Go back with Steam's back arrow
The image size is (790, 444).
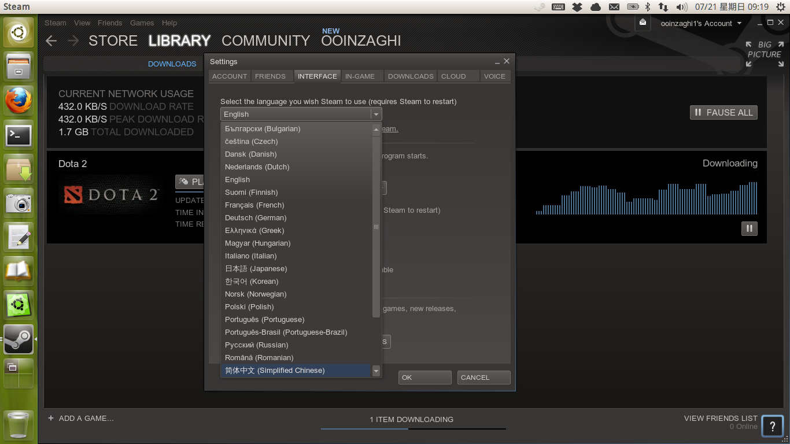[51, 40]
